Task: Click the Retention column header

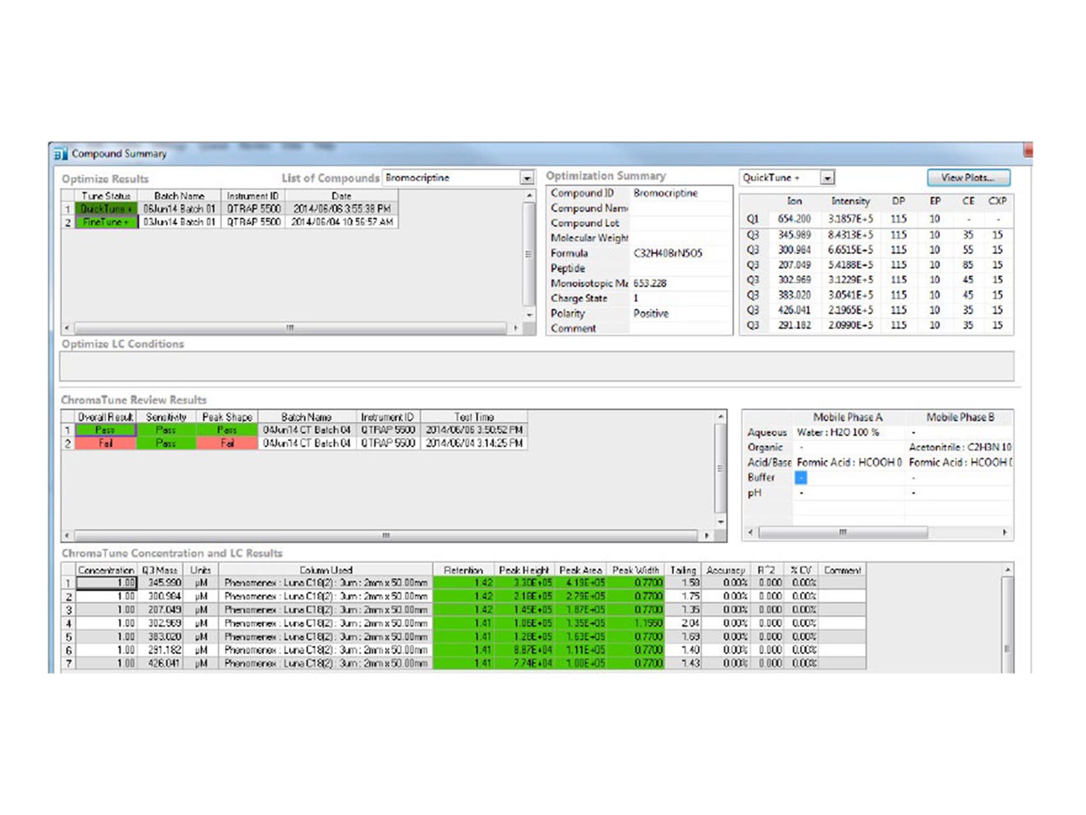Action: [x=463, y=570]
